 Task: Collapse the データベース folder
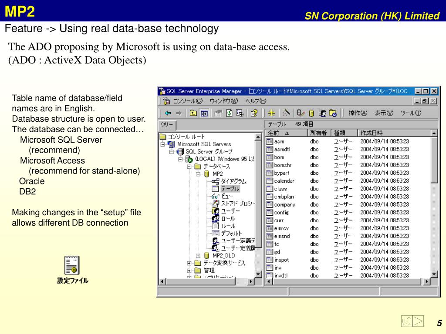(189, 167)
